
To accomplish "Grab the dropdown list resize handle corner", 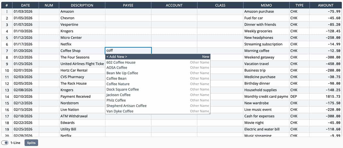I will [209, 113].
